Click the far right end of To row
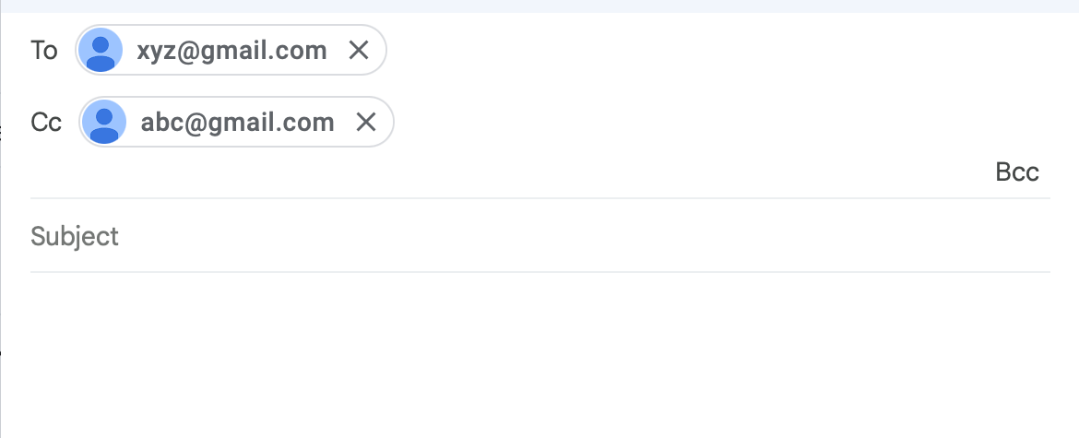 1033,50
